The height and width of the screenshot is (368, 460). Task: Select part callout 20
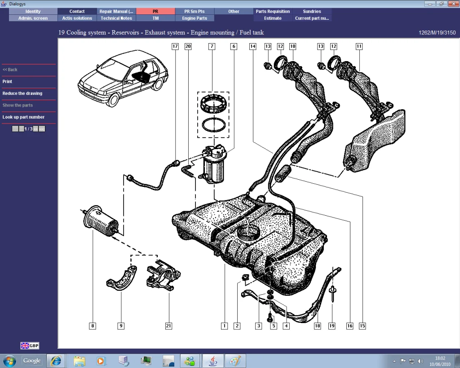[188, 46]
